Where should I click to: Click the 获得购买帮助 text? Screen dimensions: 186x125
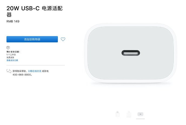19,71
